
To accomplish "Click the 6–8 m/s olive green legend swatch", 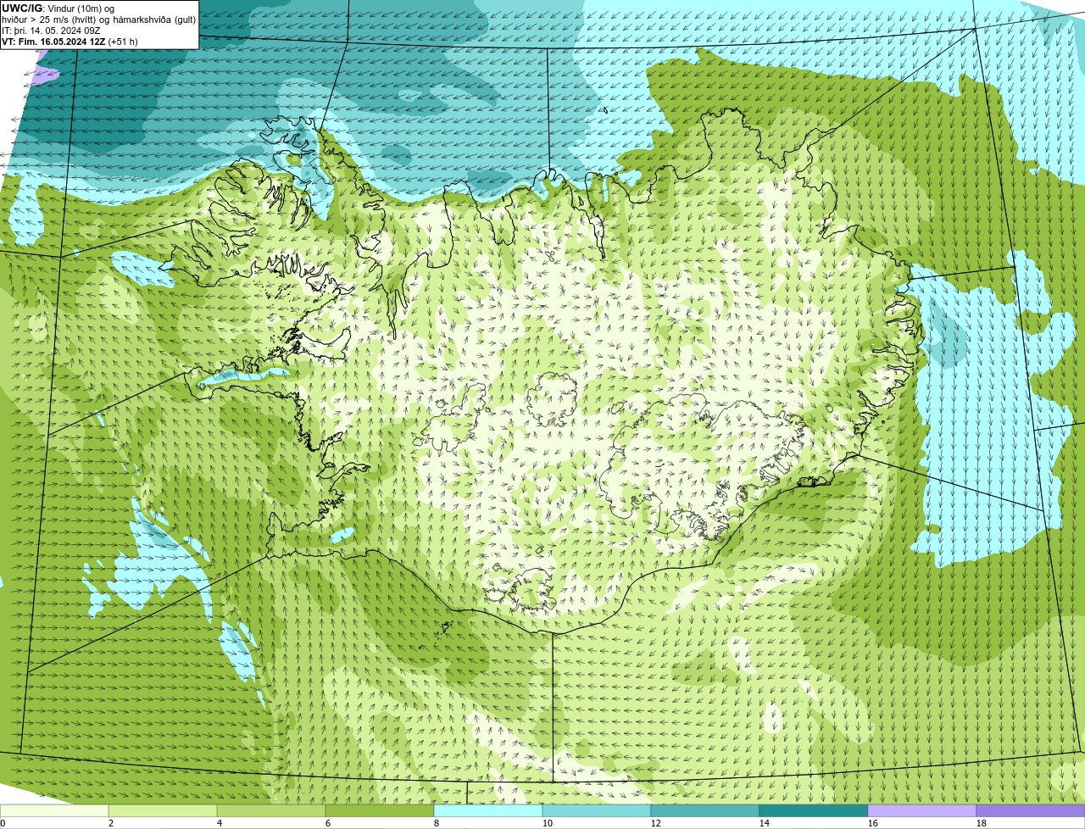I will tap(380, 810).
